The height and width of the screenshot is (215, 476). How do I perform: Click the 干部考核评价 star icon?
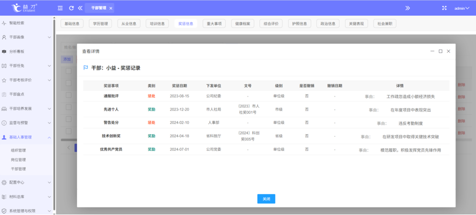tap(4, 80)
